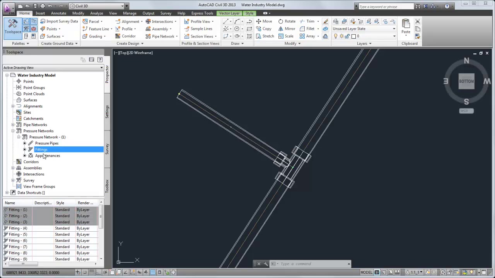Click the Paste clipboard button
The image size is (495, 278).
[x=406, y=27]
